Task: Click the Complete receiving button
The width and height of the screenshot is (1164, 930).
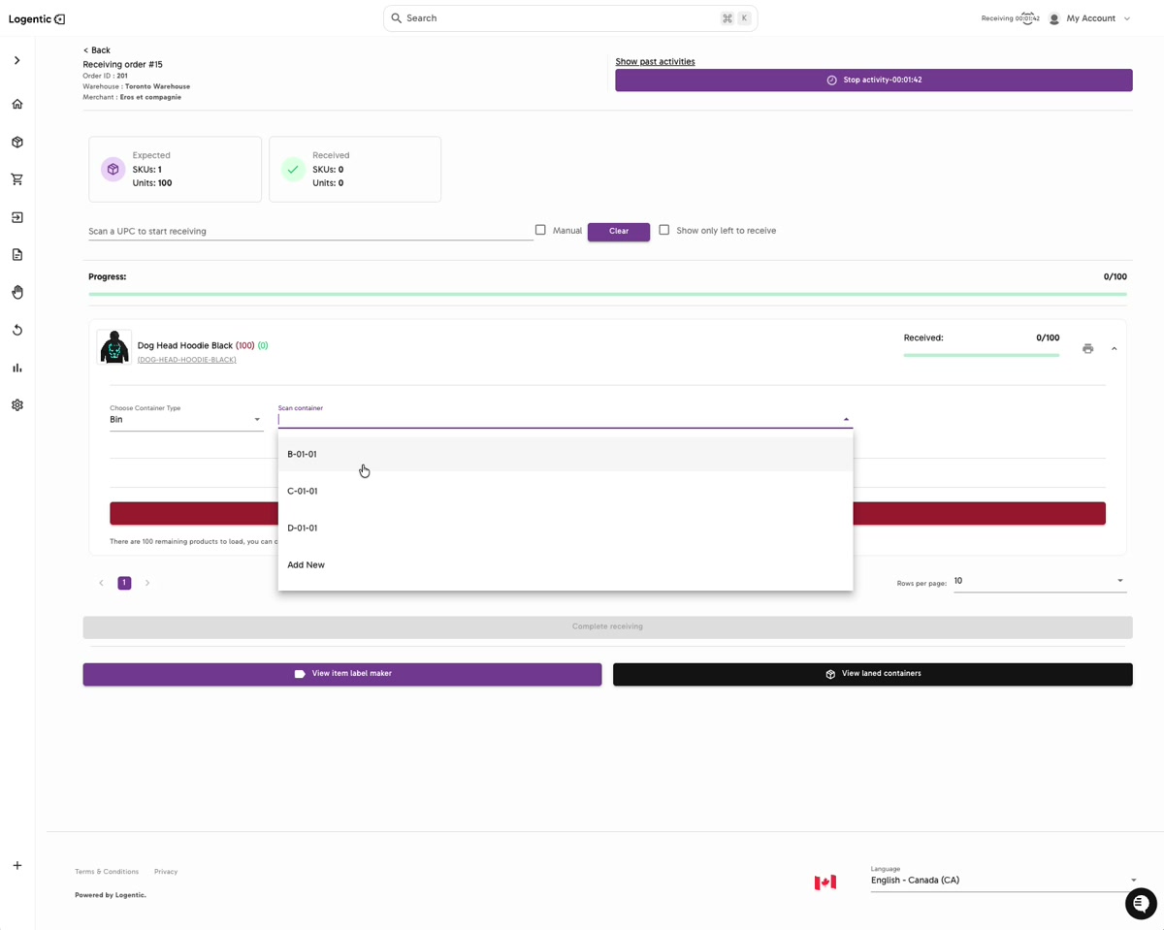Action: point(607,626)
